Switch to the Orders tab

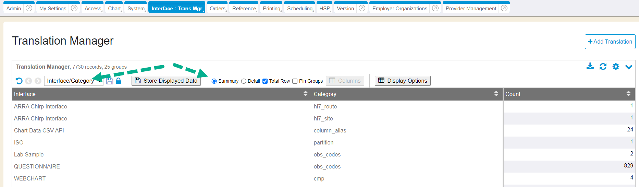217,9
